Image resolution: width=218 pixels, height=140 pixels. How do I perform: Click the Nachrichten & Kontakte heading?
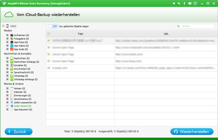[x=17, y=54]
